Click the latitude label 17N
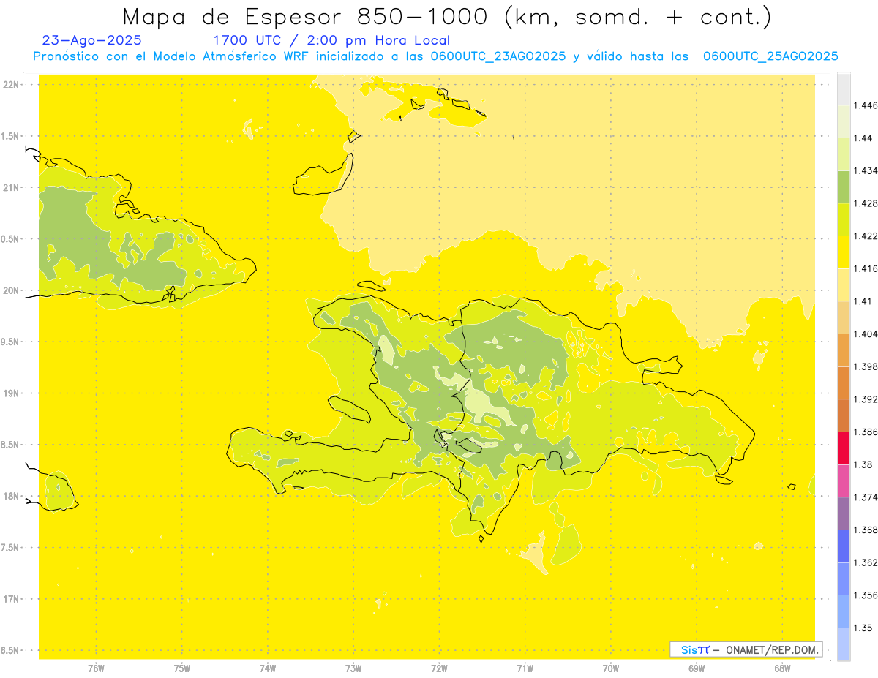This screenshot has height=678, width=878. coord(12,600)
